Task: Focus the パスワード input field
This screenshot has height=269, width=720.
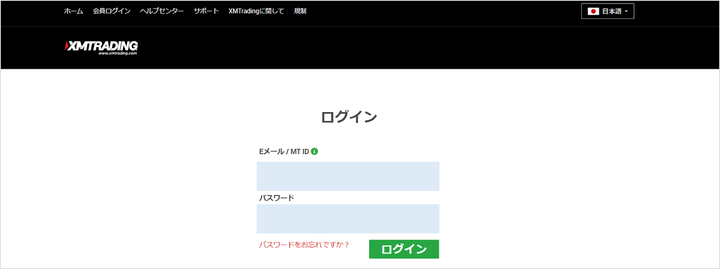Action: (348, 219)
